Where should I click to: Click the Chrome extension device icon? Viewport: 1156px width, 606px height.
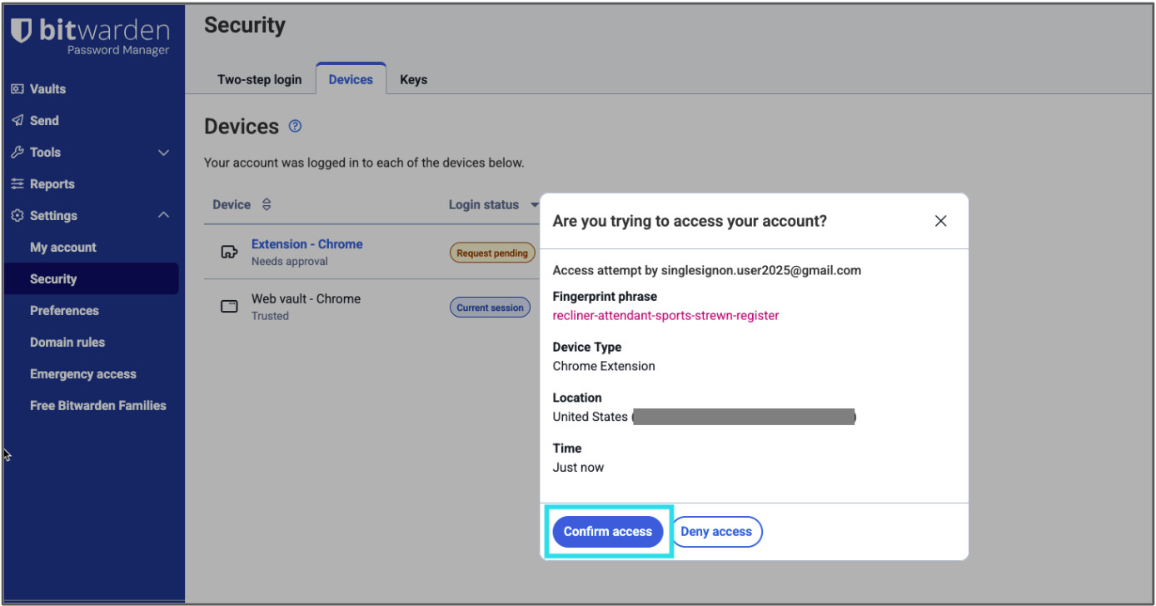229,252
